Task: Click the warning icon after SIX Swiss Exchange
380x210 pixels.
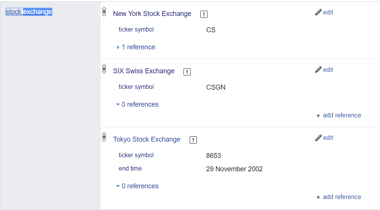Action: point(187,72)
